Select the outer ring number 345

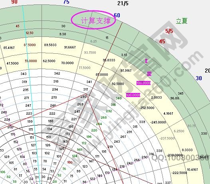(x=181, y=93)
